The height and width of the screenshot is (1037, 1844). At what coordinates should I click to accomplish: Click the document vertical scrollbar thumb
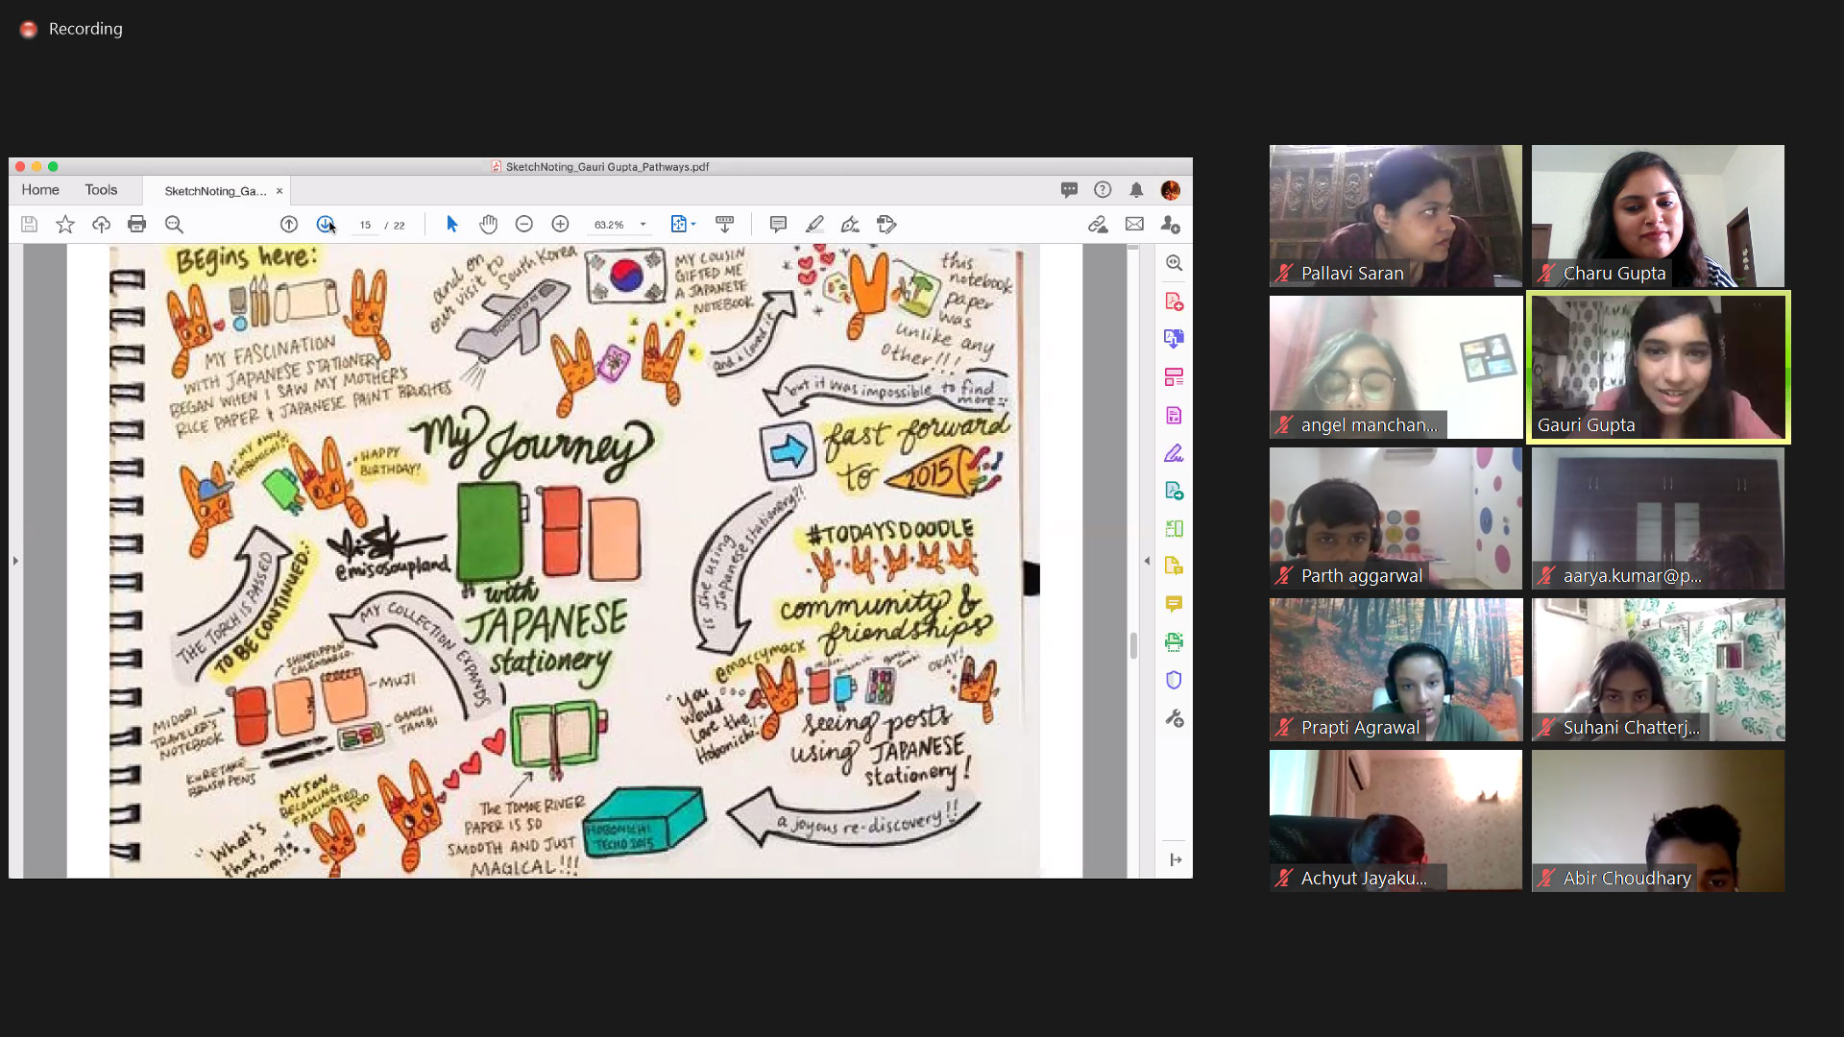click(x=1133, y=645)
